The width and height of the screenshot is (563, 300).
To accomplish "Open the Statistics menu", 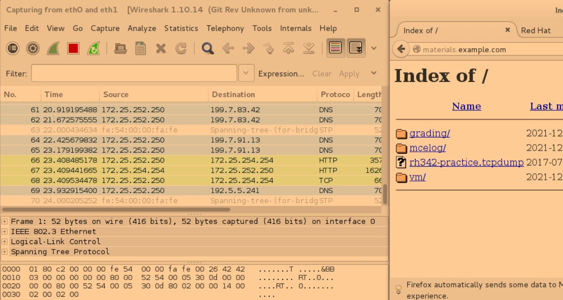I will [x=181, y=28].
